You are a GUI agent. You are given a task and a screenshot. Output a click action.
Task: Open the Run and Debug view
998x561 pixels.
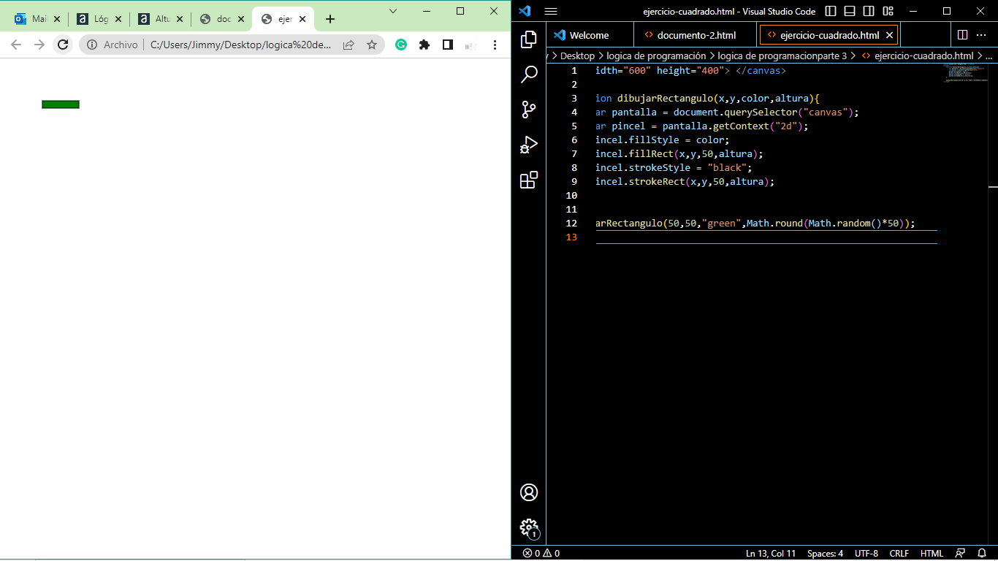(x=529, y=145)
